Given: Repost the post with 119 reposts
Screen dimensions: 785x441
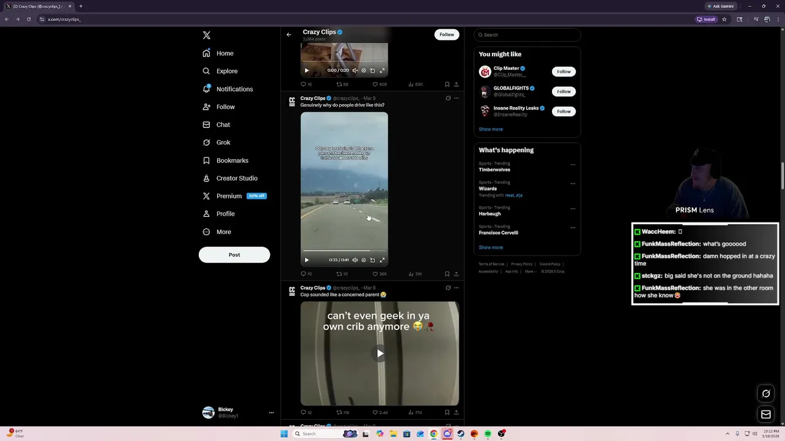Looking at the screenshot, I should [x=342, y=413].
